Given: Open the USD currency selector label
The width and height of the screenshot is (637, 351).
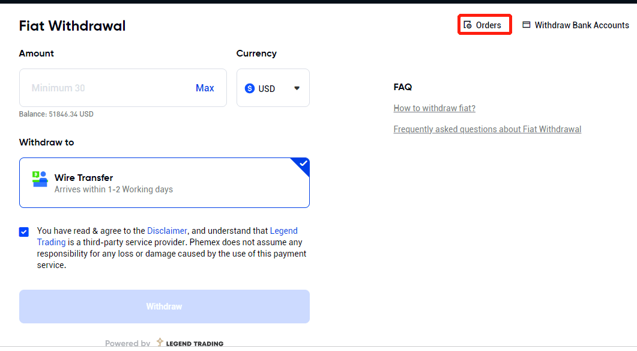Looking at the screenshot, I should (x=267, y=88).
